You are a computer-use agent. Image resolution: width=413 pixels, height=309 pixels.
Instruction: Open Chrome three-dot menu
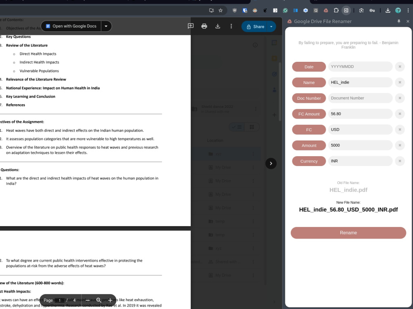click(x=408, y=11)
